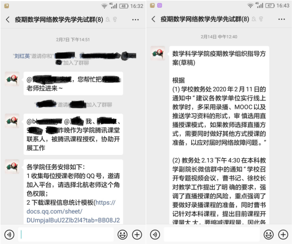Open the three-dot menu in left chat

(x=135, y=19)
